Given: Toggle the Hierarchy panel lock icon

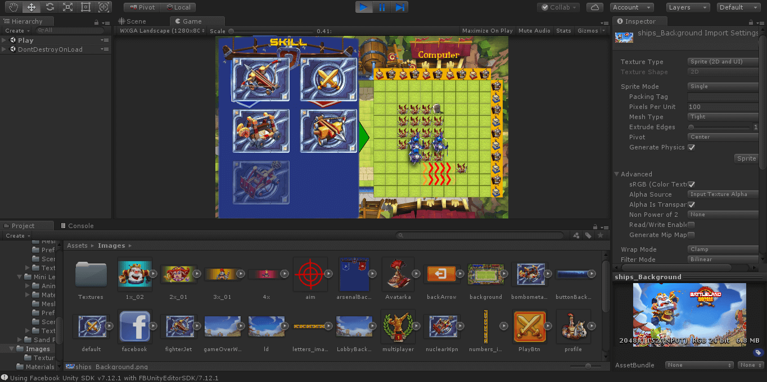Looking at the screenshot, I should [x=96, y=22].
